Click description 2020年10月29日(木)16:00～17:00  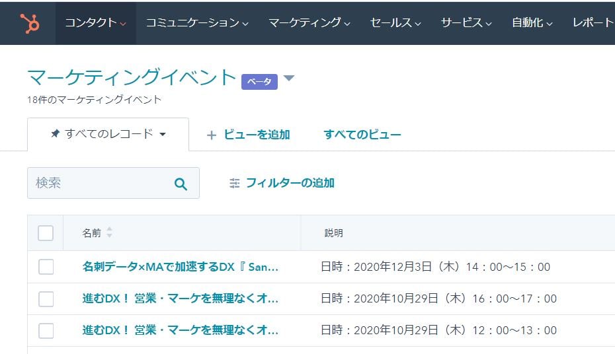pos(438,299)
